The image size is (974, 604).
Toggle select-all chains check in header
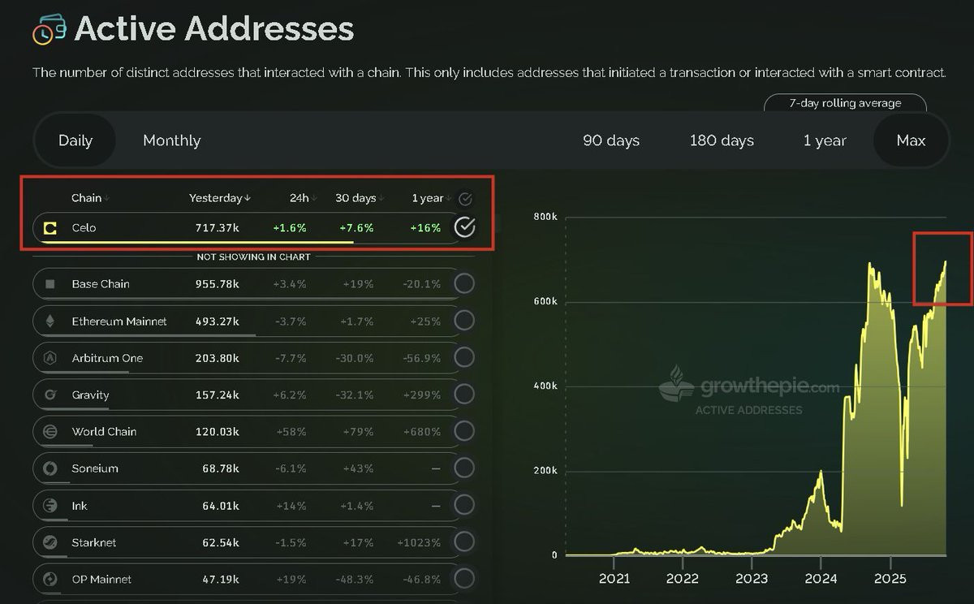465,199
